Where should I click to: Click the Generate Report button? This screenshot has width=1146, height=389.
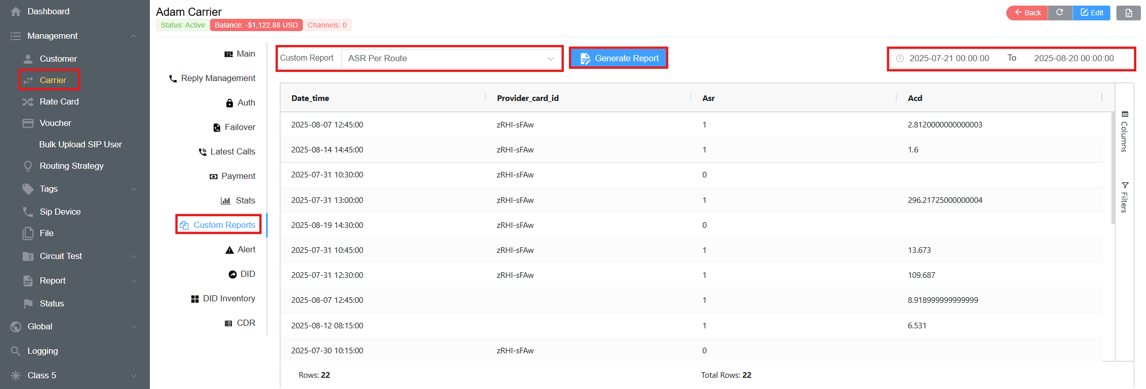pyautogui.click(x=619, y=58)
